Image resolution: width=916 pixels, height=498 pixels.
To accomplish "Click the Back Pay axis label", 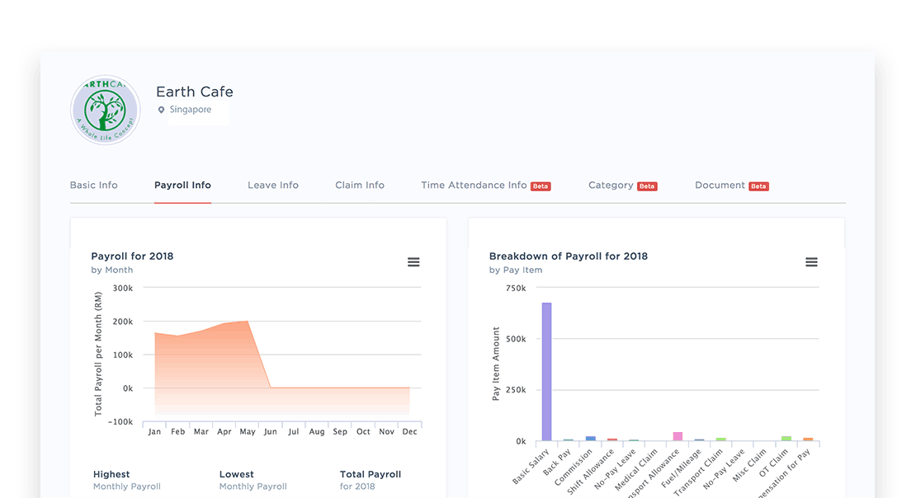I will [x=557, y=462].
